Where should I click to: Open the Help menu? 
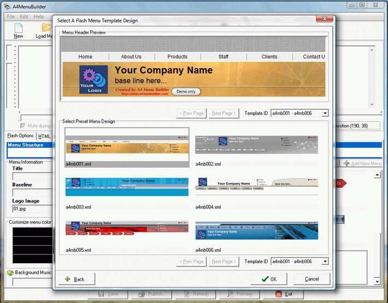39,16
